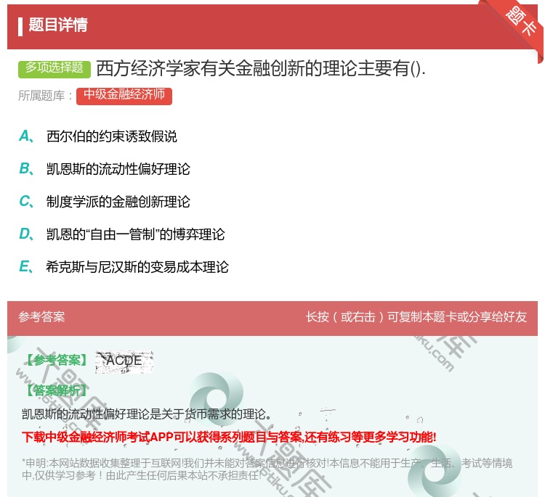The width and height of the screenshot is (545, 497).
Task: Click the 【答案解析】 label
Action: tap(56, 391)
